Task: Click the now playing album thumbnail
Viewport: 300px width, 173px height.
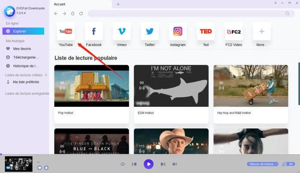Action: (18, 164)
